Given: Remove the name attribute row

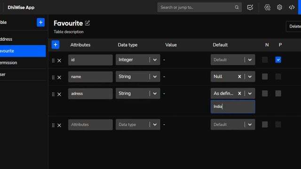Looking at the screenshot, I should pos(59,77).
